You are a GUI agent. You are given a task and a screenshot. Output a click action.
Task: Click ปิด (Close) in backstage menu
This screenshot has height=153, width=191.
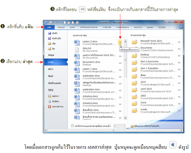tap(51, 49)
